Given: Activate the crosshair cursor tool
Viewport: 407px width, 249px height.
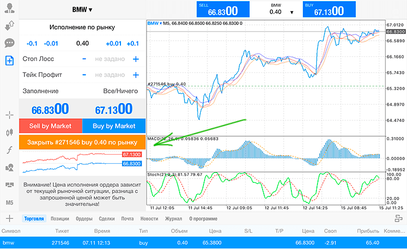Looking at the screenshot, I should tap(10, 114).
